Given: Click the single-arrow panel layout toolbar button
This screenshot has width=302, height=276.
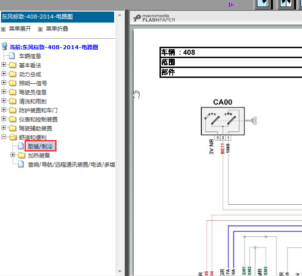Looking at the screenshot, I should coord(263,4).
